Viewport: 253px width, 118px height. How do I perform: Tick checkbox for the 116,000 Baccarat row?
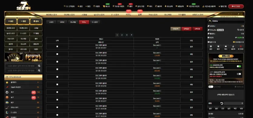pyautogui.click(x=57, y=54)
